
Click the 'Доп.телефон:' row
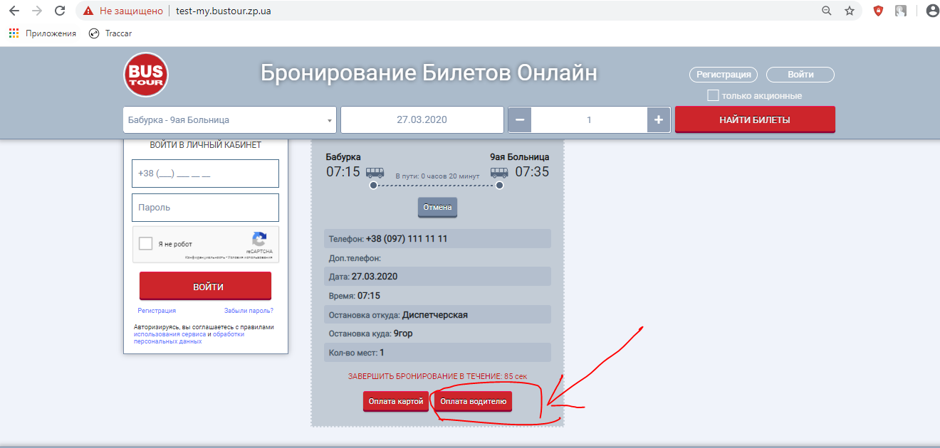tap(437, 258)
